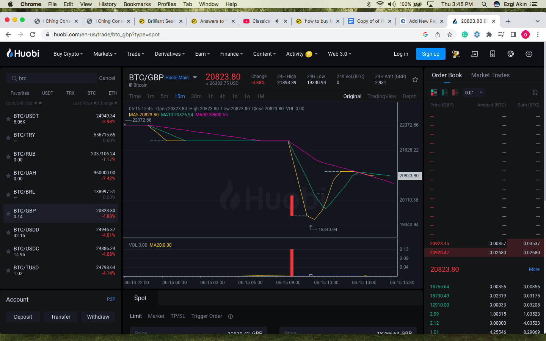The height and width of the screenshot is (341, 546).
Task: Open Wi-Fi status menu
Action: (380, 4)
